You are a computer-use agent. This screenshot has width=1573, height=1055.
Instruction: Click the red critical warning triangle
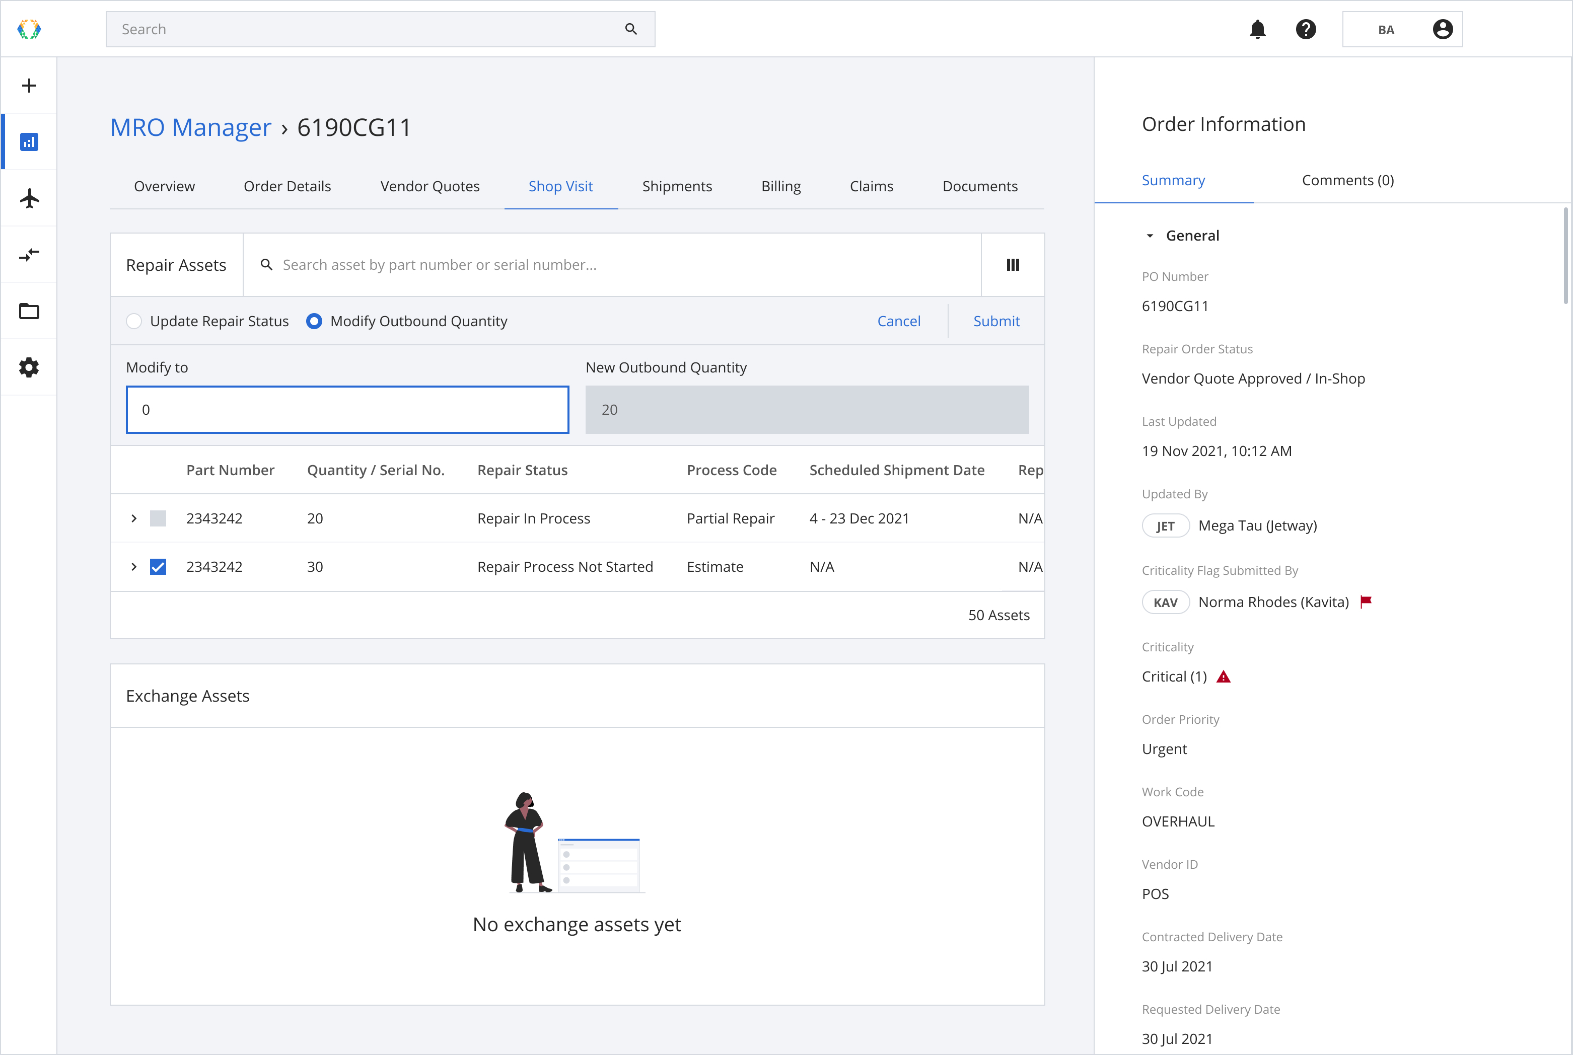tap(1224, 677)
